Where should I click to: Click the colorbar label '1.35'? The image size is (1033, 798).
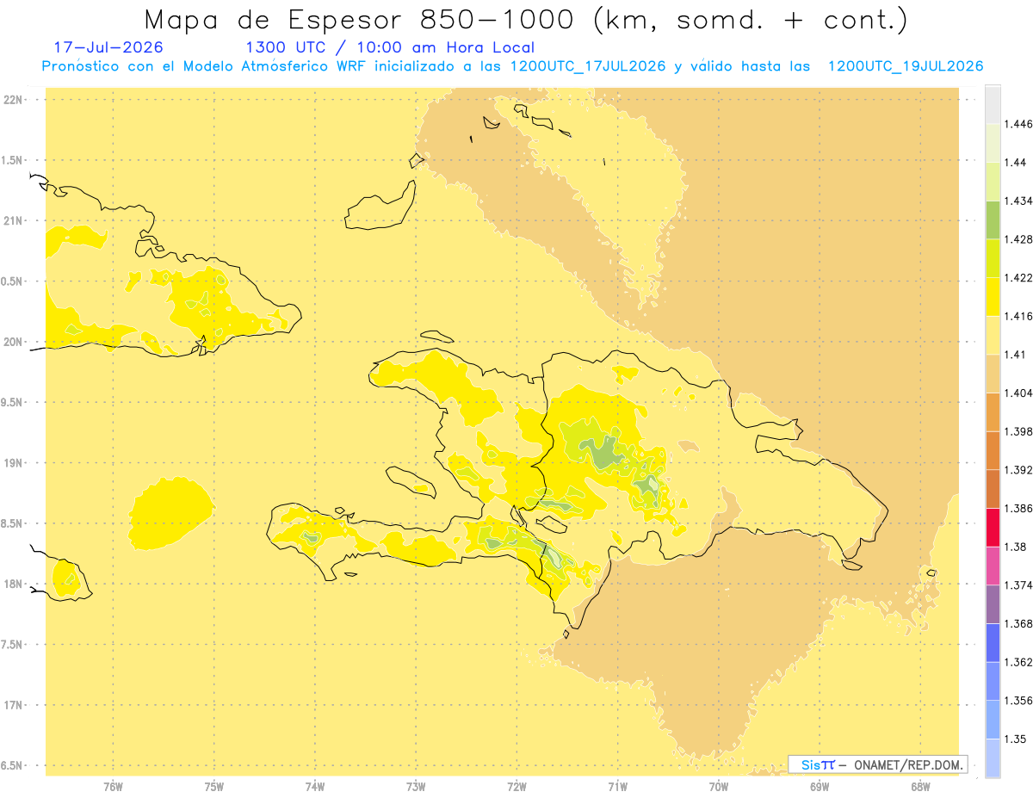(1017, 739)
